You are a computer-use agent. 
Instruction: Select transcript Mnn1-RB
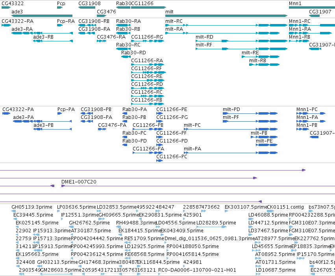point(299,41)
